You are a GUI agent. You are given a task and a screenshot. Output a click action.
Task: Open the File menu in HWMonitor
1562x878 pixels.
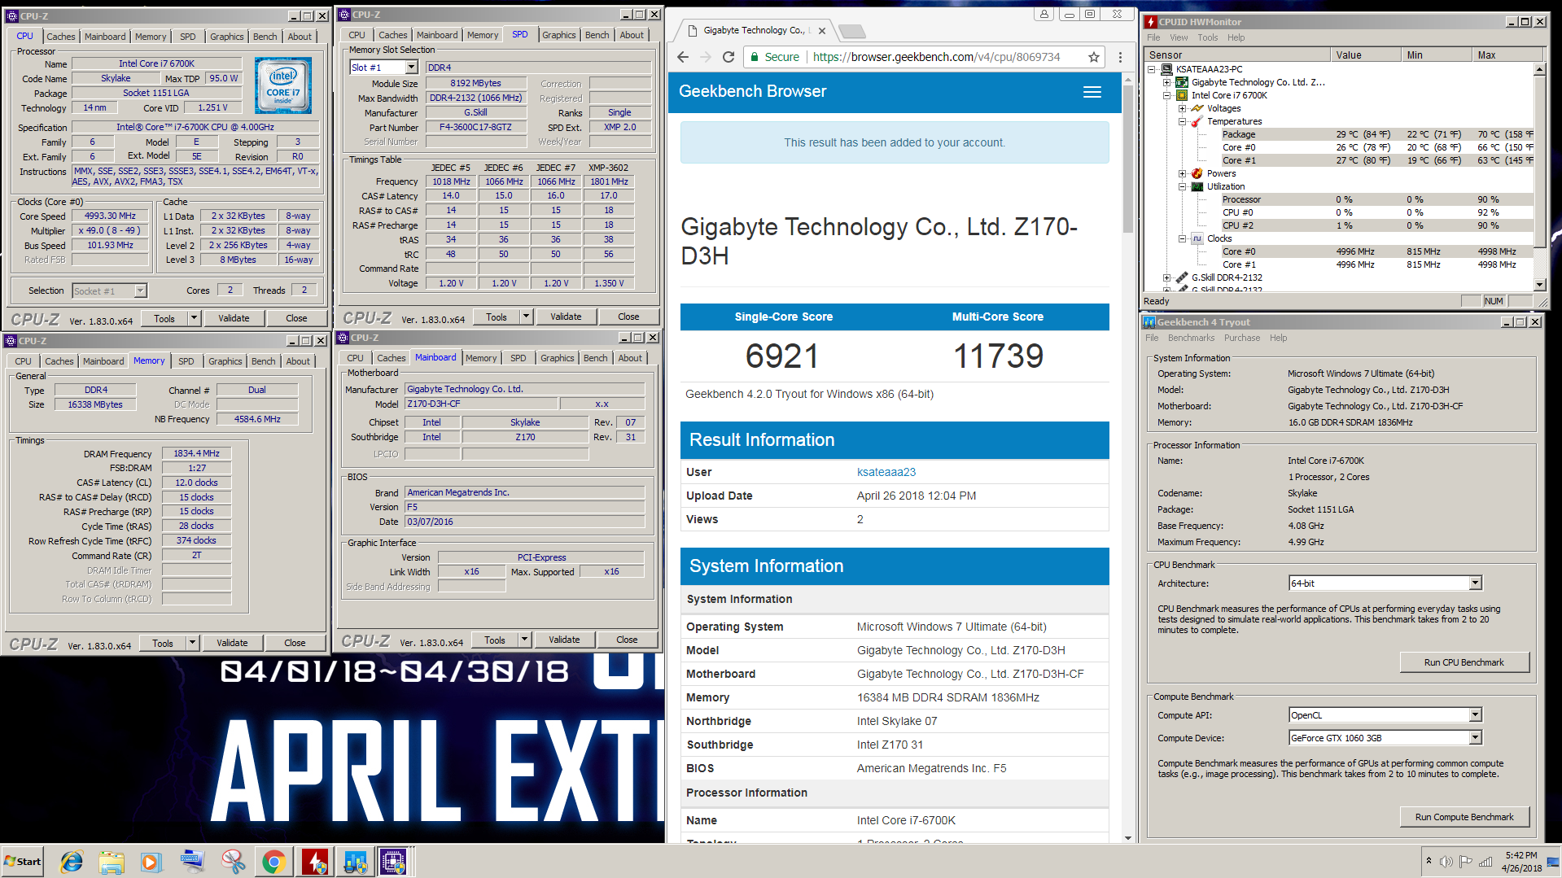[1153, 37]
